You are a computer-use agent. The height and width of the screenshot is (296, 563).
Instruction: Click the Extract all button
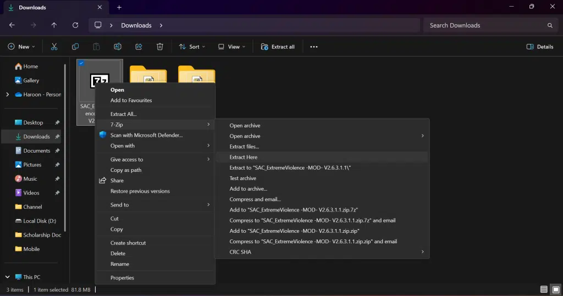[x=278, y=47]
